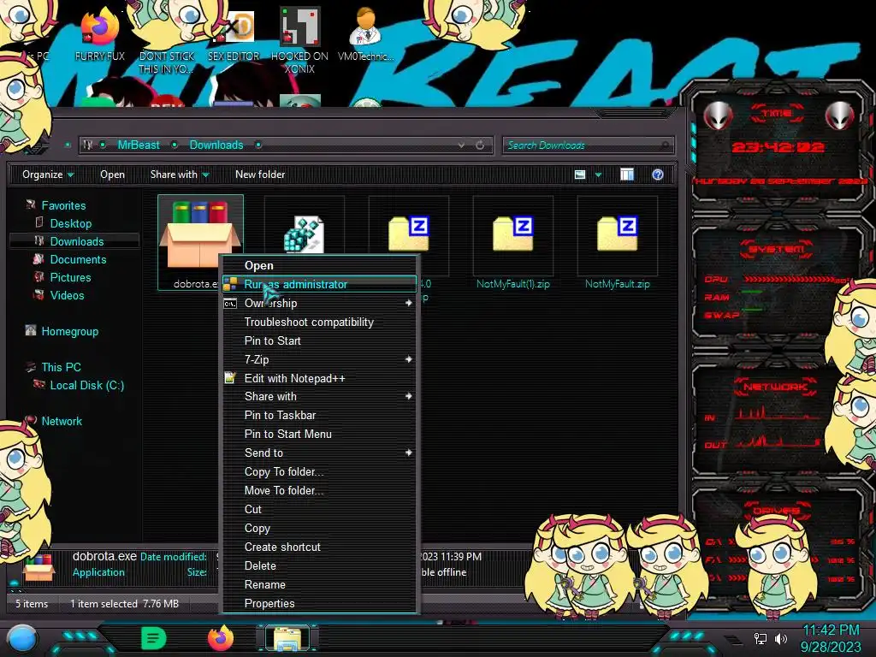Open the SEX EDITOR desktop shortcut
This screenshot has width=876, height=657.
pyautogui.click(x=234, y=34)
